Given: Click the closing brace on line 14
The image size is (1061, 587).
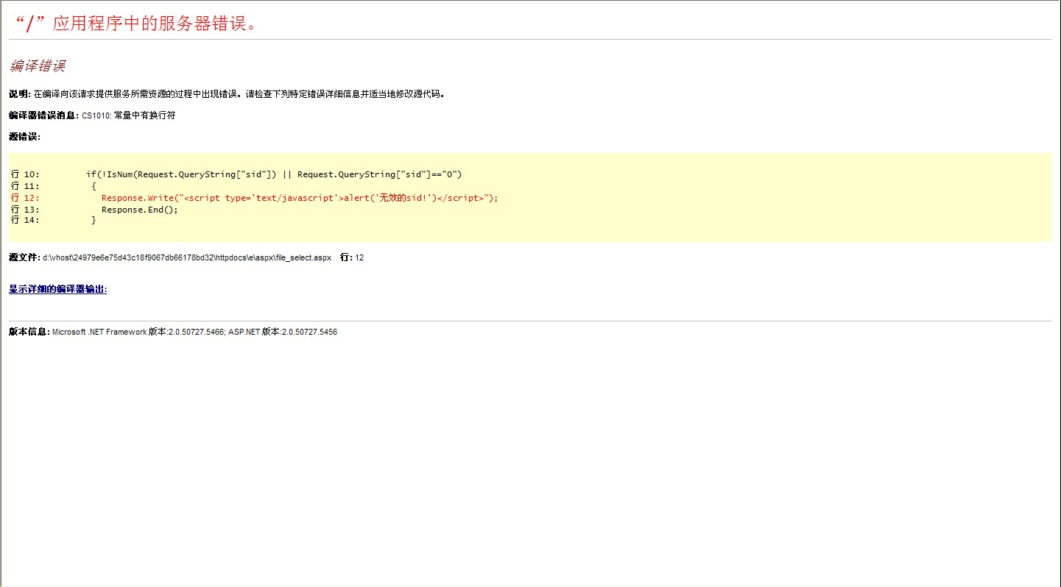Looking at the screenshot, I should point(94,220).
